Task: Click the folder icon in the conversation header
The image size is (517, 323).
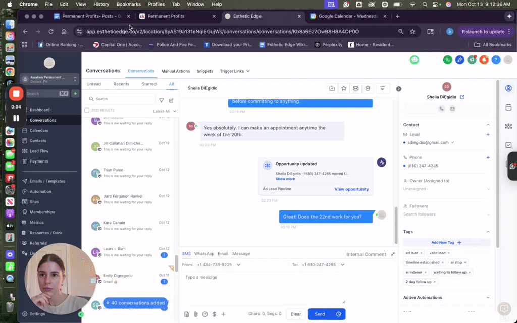Action: click(x=332, y=88)
